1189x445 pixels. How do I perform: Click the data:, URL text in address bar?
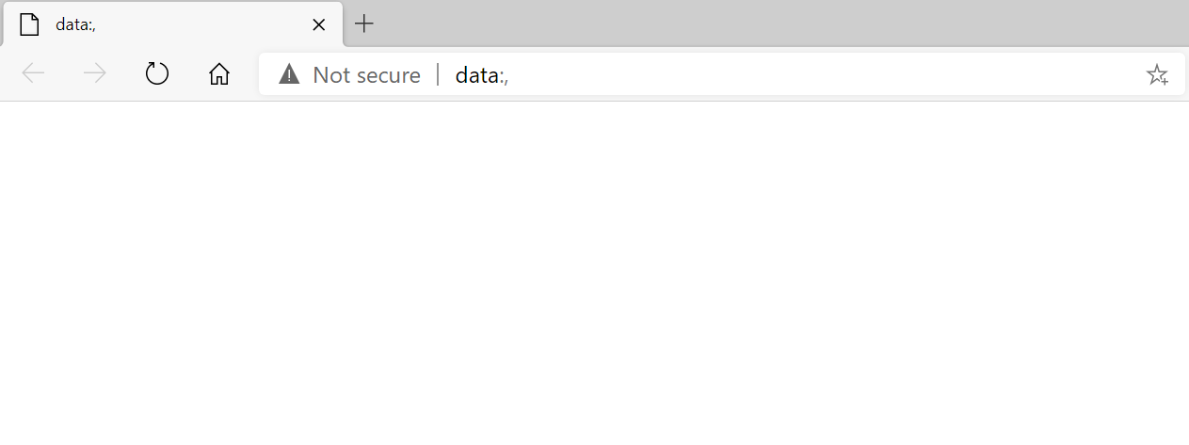[x=482, y=75]
